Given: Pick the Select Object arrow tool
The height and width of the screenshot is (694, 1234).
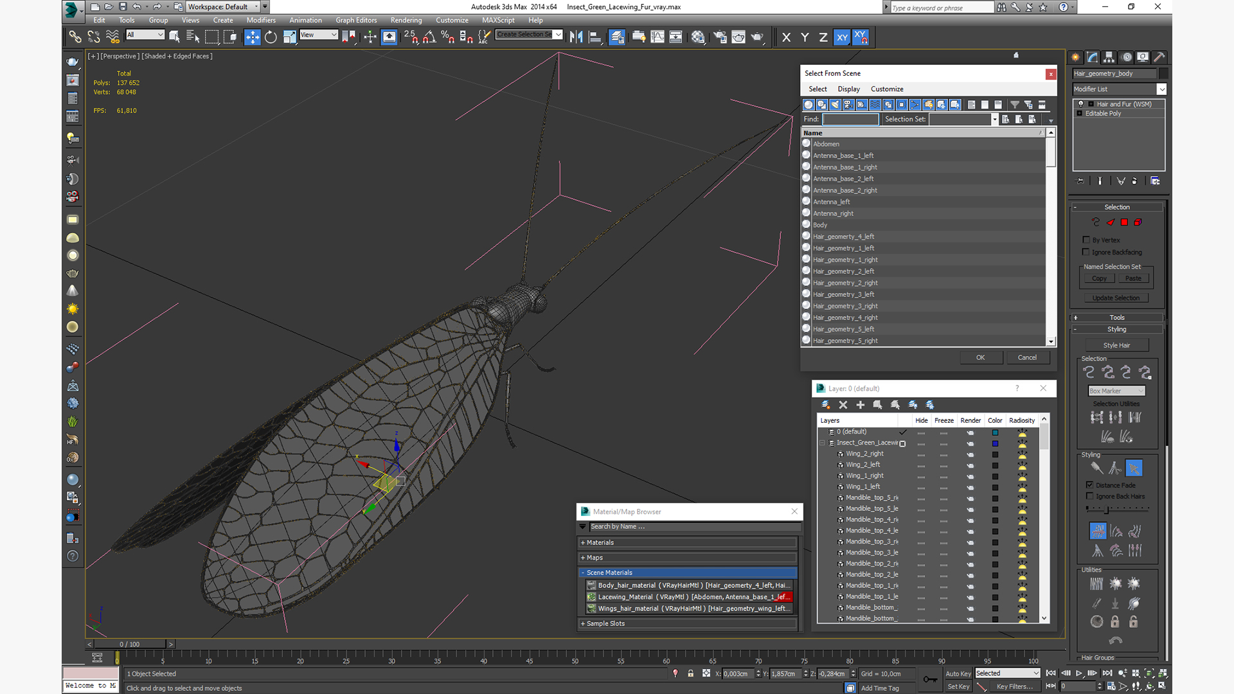Looking at the screenshot, I should coord(174,37).
